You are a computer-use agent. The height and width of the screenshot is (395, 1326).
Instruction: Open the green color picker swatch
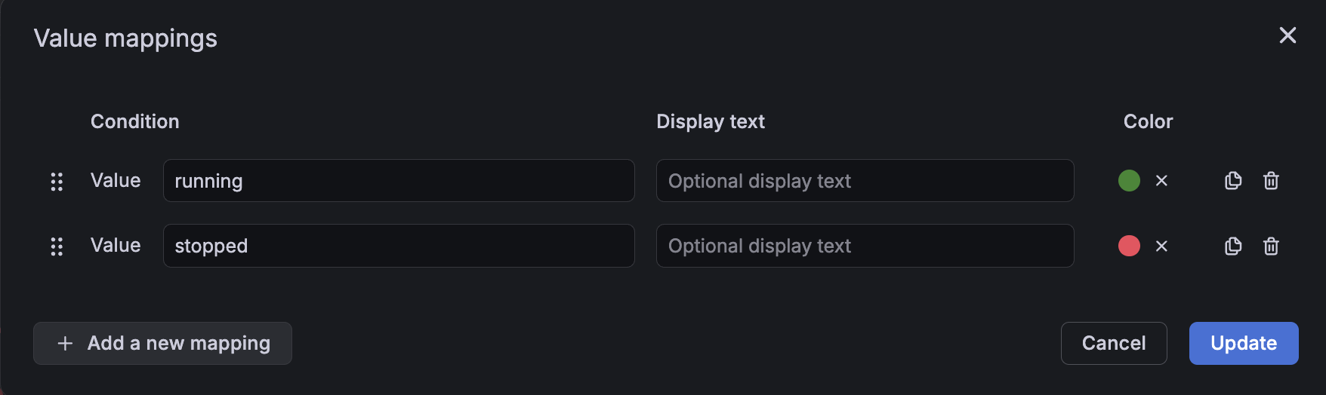click(1129, 181)
